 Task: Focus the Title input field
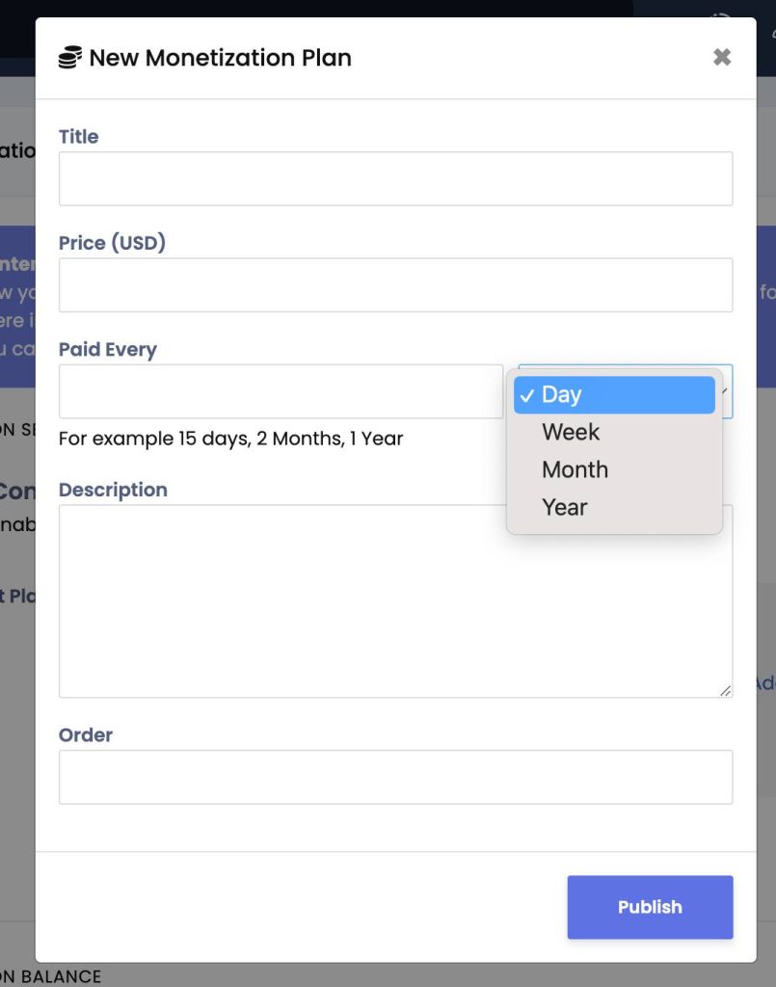click(x=395, y=178)
